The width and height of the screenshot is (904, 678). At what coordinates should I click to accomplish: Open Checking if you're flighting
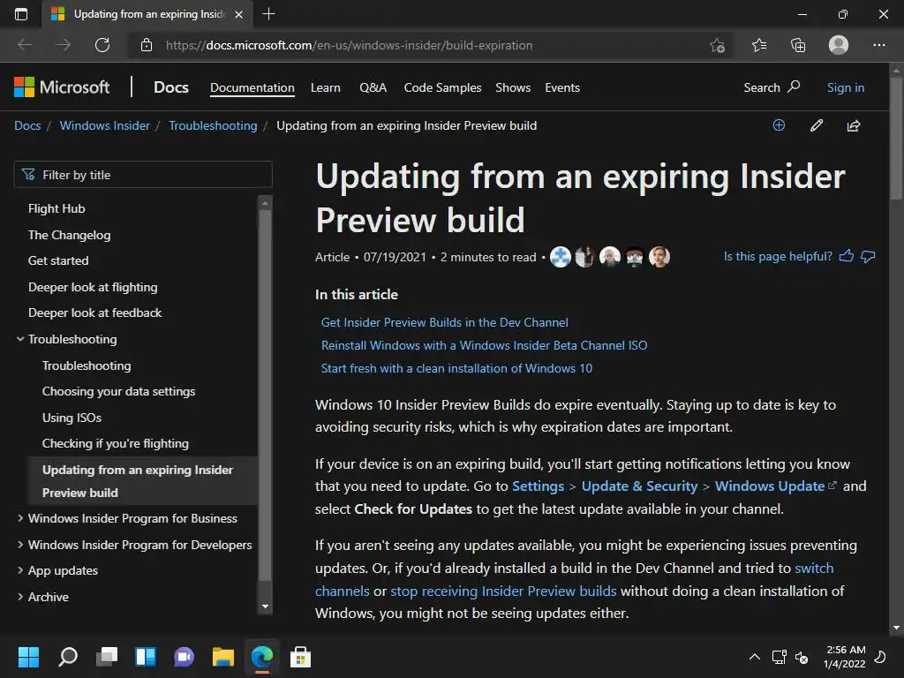tap(116, 443)
